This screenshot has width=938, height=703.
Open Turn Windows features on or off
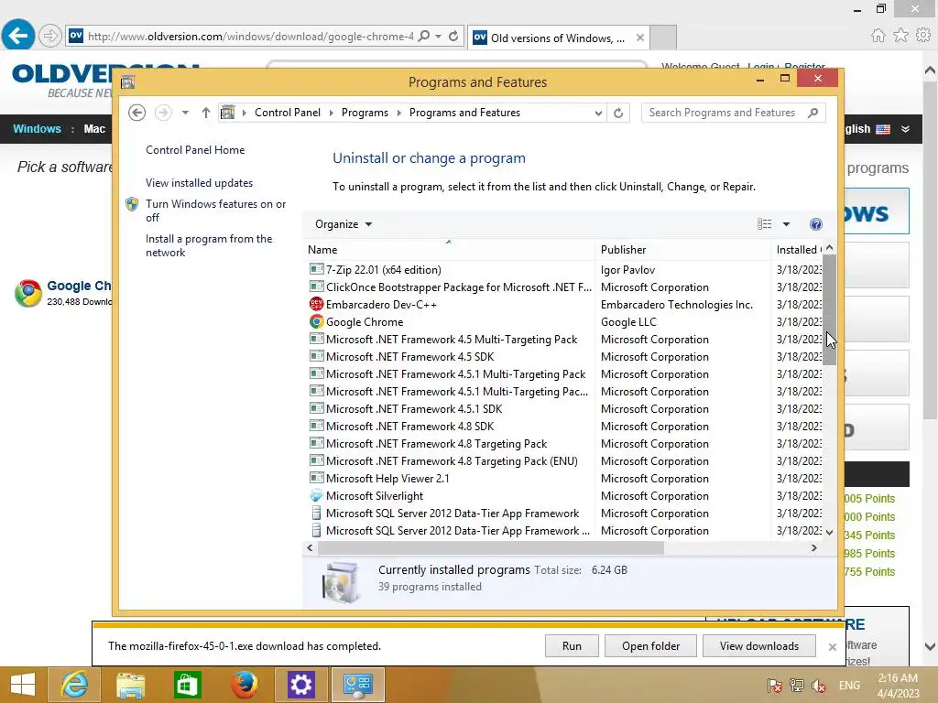215,211
